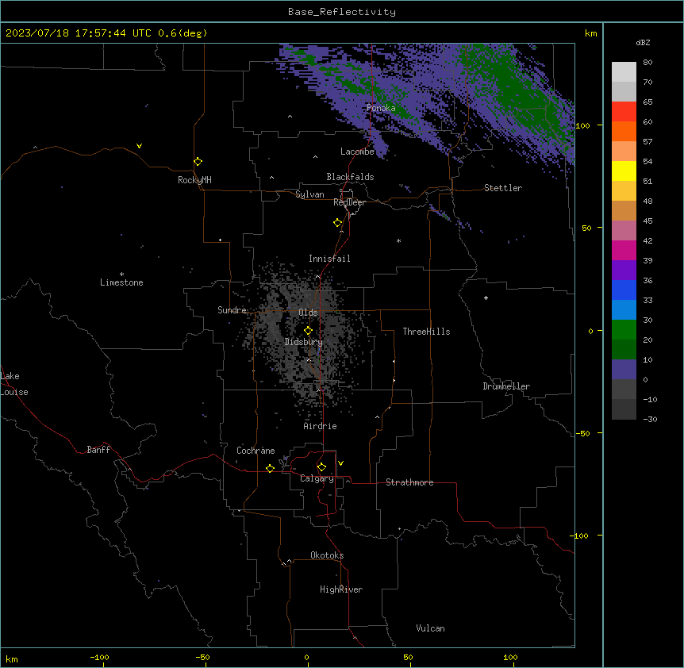Click the yellow diamond marker above Calgary label
Screen dimensions: 684x668
[321, 467]
